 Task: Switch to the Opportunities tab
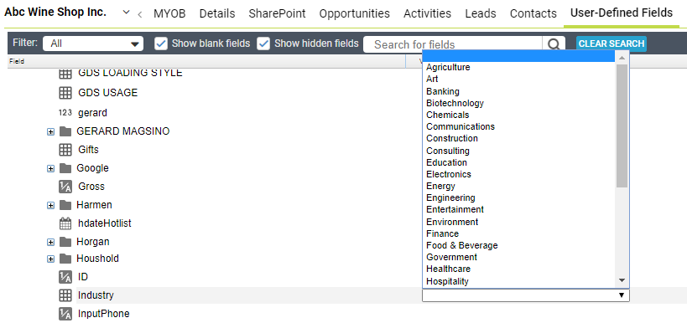355,13
